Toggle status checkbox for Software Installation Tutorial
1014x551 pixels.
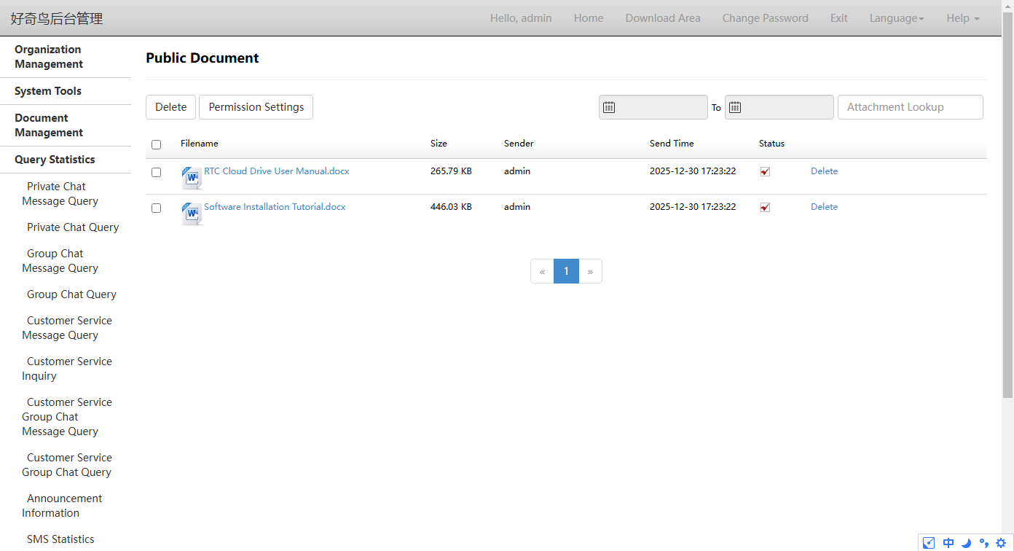(765, 208)
